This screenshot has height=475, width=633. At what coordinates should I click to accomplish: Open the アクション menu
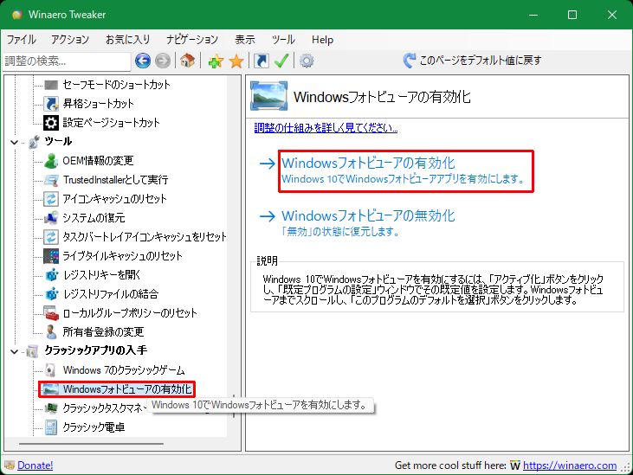[x=70, y=40]
